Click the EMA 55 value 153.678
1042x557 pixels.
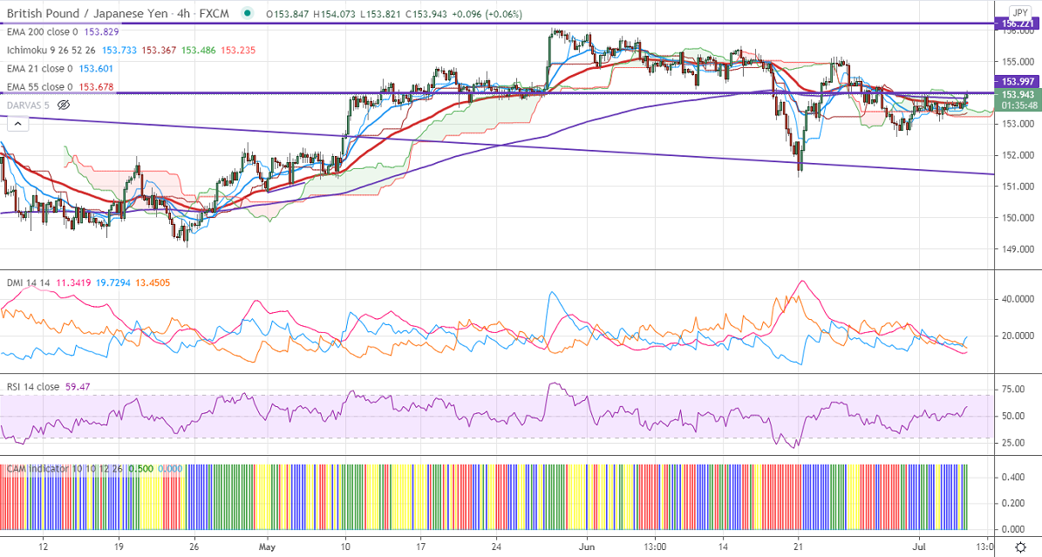[x=96, y=87]
